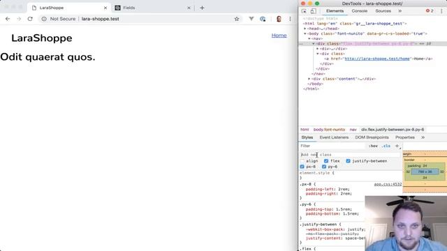The image size is (447, 251).
Task: Close the LaraShoppe tab
Action: (105, 8)
